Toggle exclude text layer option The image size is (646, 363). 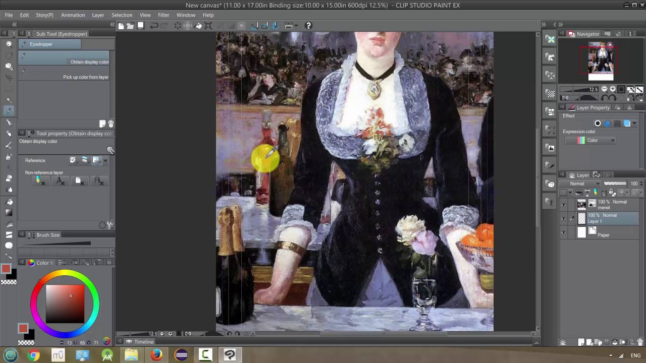click(60, 180)
